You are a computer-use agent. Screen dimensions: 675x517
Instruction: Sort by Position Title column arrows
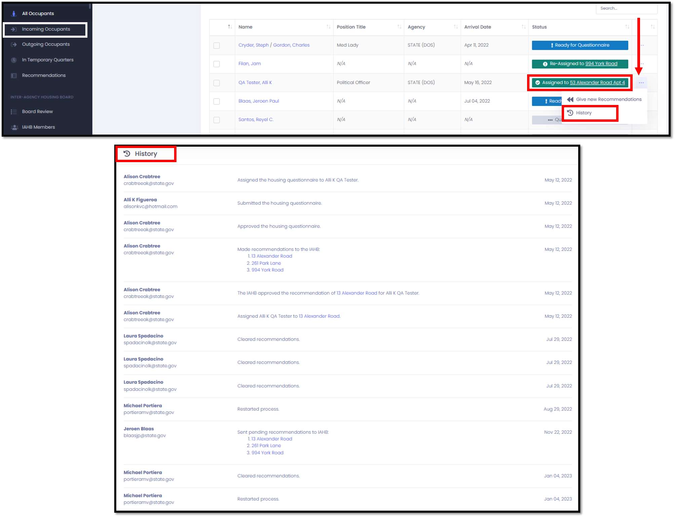tap(399, 27)
